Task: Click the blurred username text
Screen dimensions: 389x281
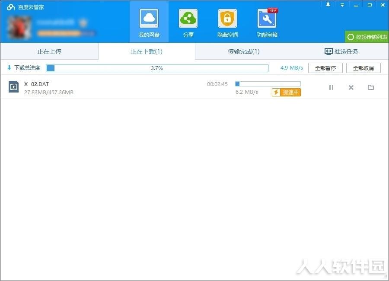Action: pos(55,22)
